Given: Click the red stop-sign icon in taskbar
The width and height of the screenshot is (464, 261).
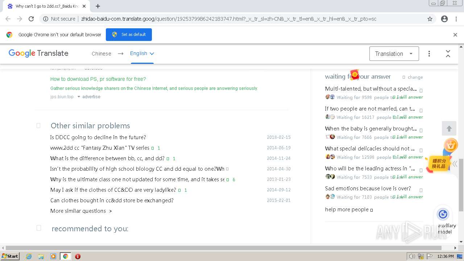Looking at the screenshot, I should pos(78,256).
